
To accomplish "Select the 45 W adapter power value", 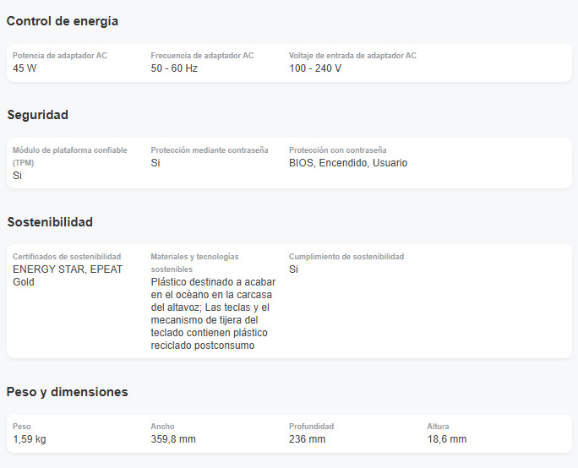I will pyautogui.click(x=25, y=68).
